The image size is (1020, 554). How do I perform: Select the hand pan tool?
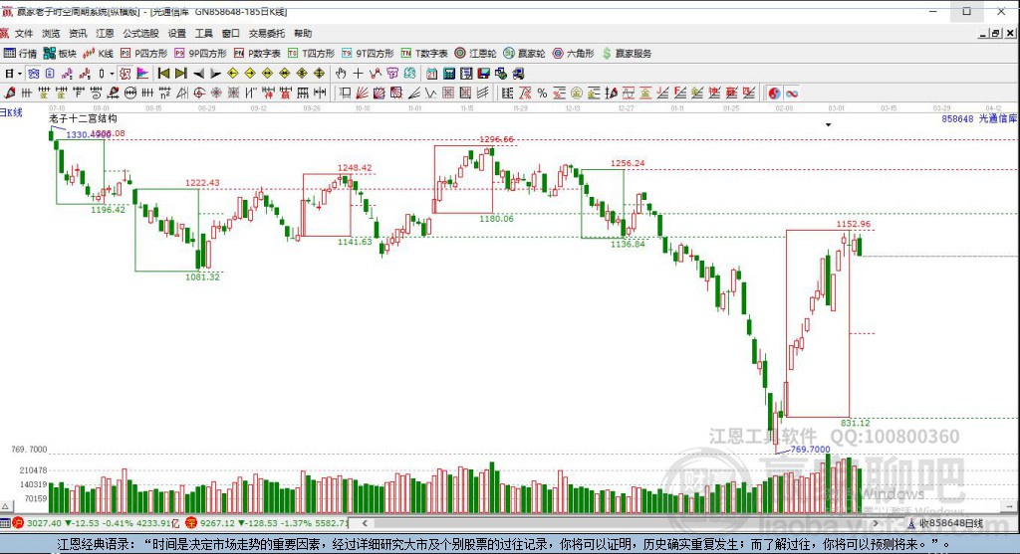[x=341, y=74]
